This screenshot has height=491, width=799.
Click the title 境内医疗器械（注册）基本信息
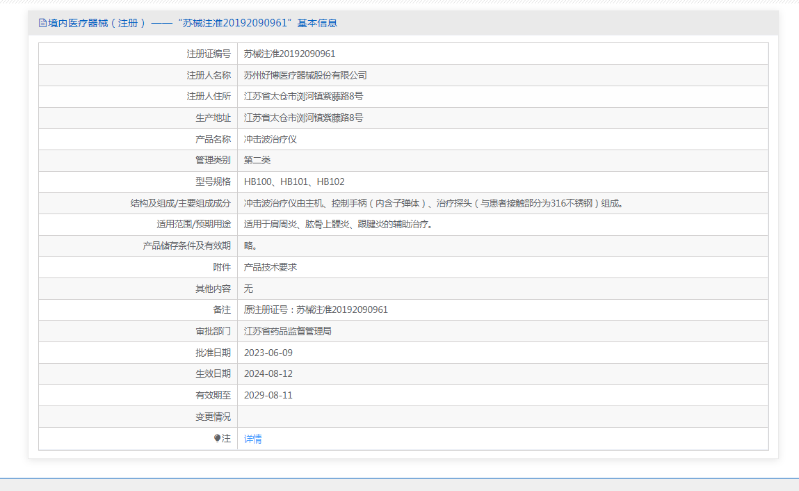193,23
